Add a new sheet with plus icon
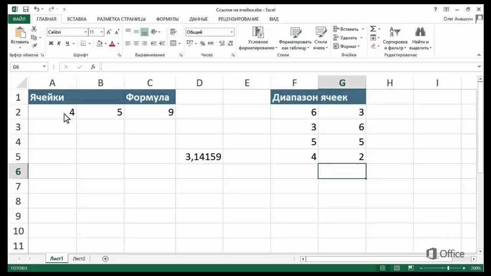491x276 pixels. (x=105, y=259)
